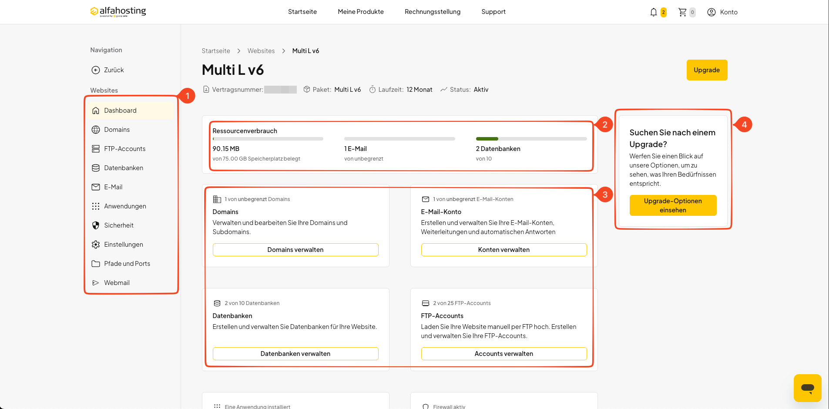The width and height of the screenshot is (829, 409).
Task: Click the Pfade und Ports folder icon
Action: pyautogui.click(x=96, y=264)
